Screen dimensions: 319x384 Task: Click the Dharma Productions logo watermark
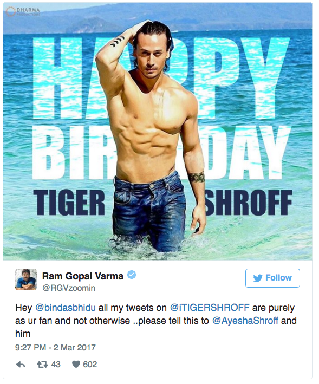click(x=23, y=11)
